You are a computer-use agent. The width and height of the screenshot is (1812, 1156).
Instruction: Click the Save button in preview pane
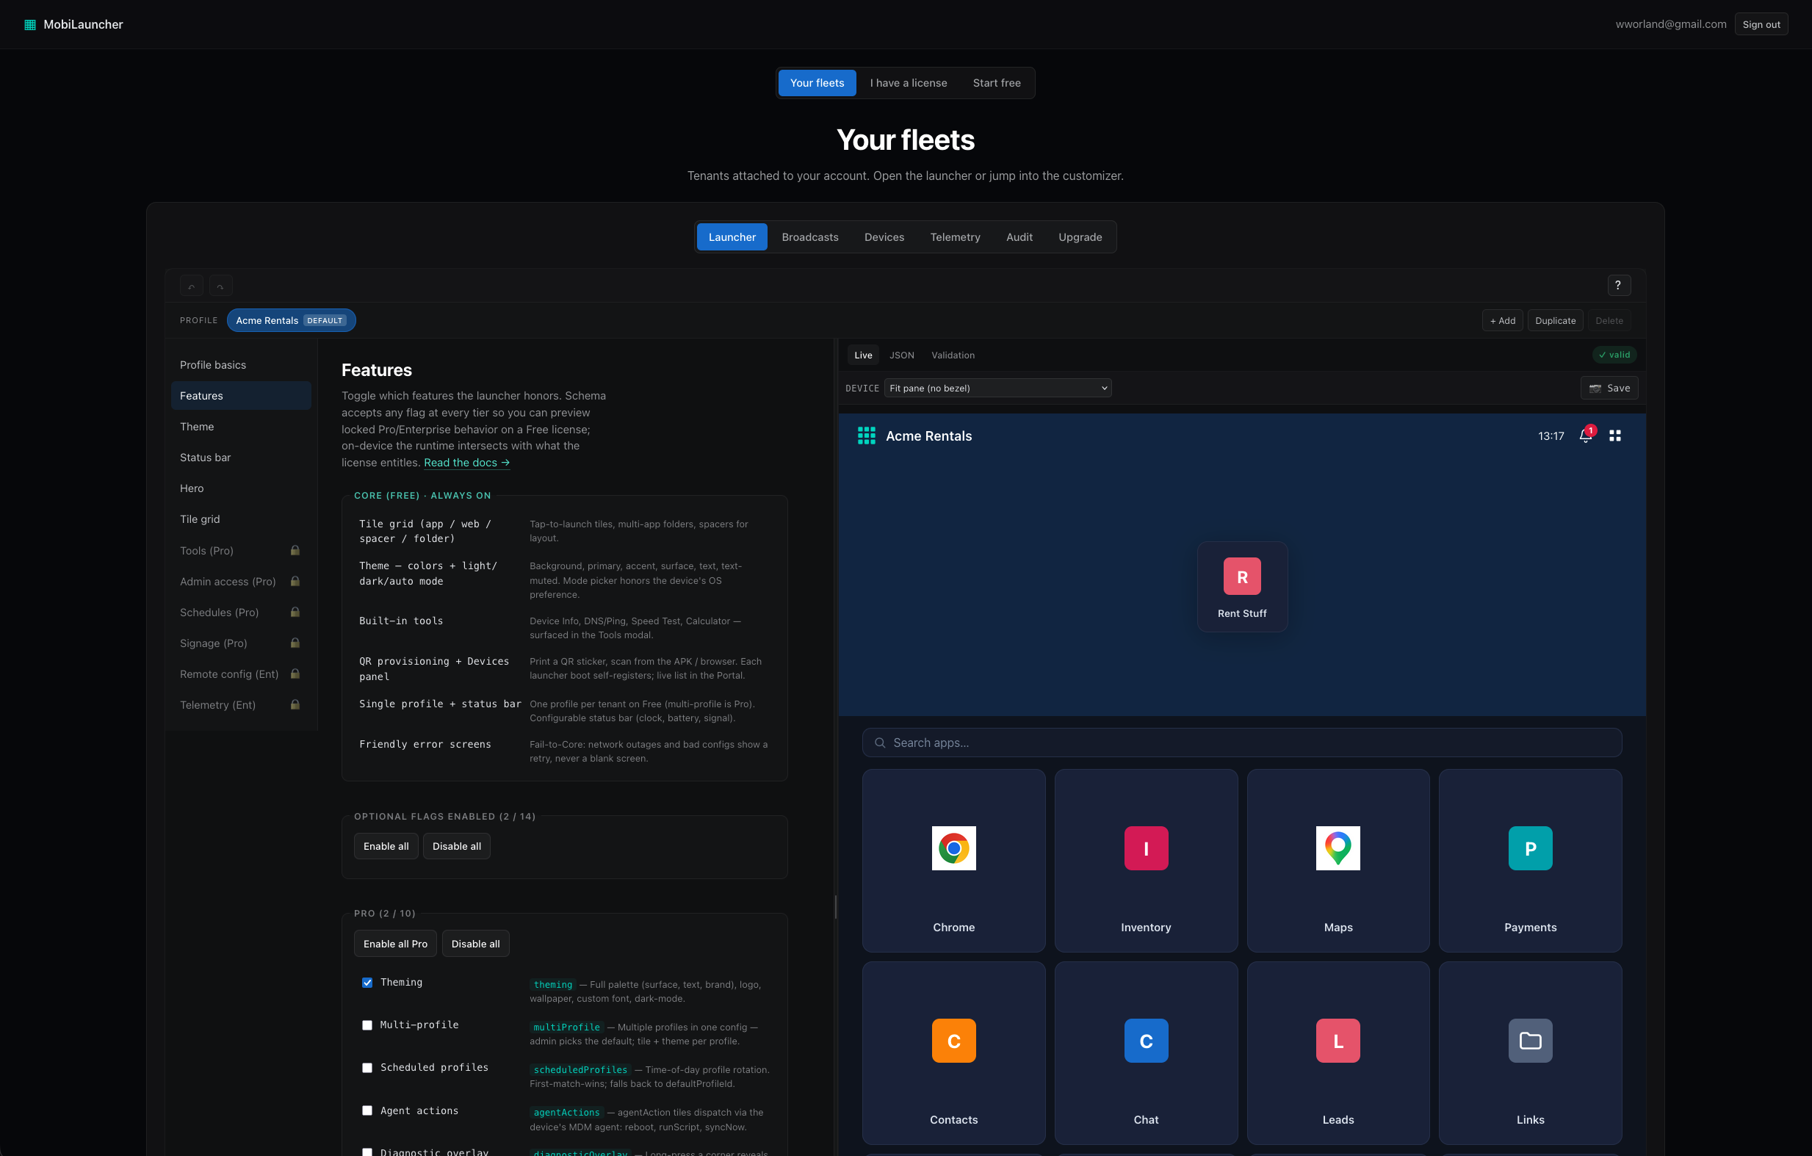[1609, 389]
